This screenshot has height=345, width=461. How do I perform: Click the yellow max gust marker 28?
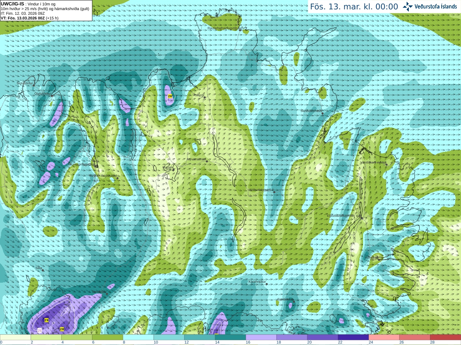pyautogui.click(x=62, y=329)
